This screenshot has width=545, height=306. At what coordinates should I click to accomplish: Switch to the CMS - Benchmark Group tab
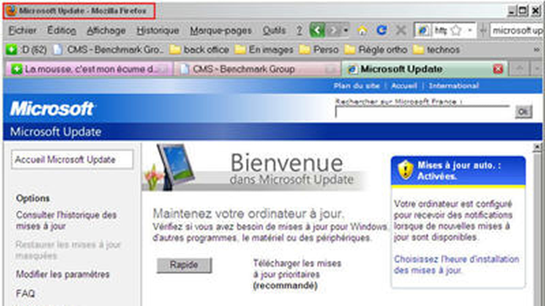257,69
